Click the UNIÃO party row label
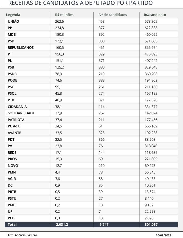This screenshot has width=183, height=238. [13, 21]
